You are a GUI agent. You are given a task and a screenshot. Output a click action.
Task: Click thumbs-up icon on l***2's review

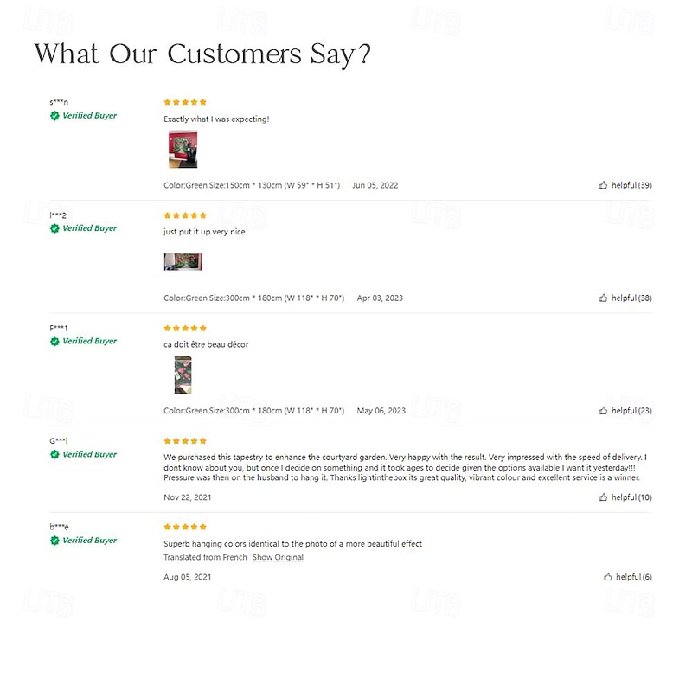[603, 298]
